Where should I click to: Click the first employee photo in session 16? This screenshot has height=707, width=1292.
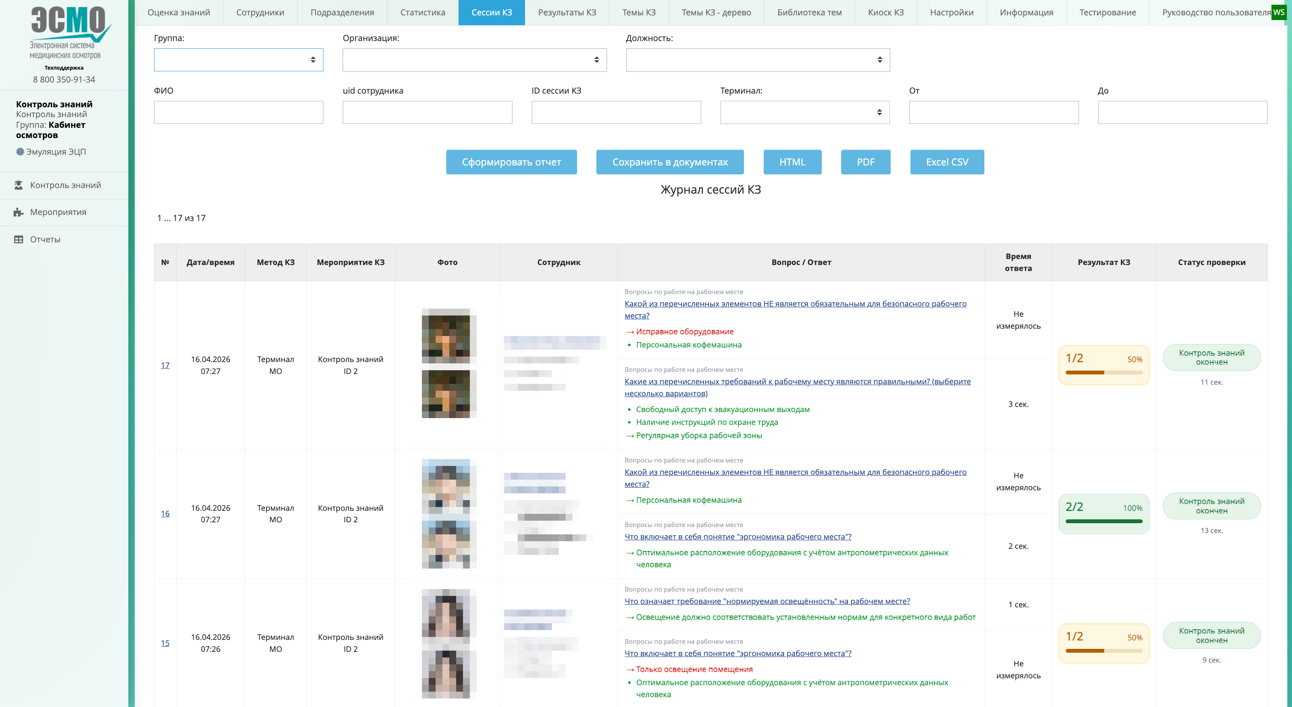point(449,486)
